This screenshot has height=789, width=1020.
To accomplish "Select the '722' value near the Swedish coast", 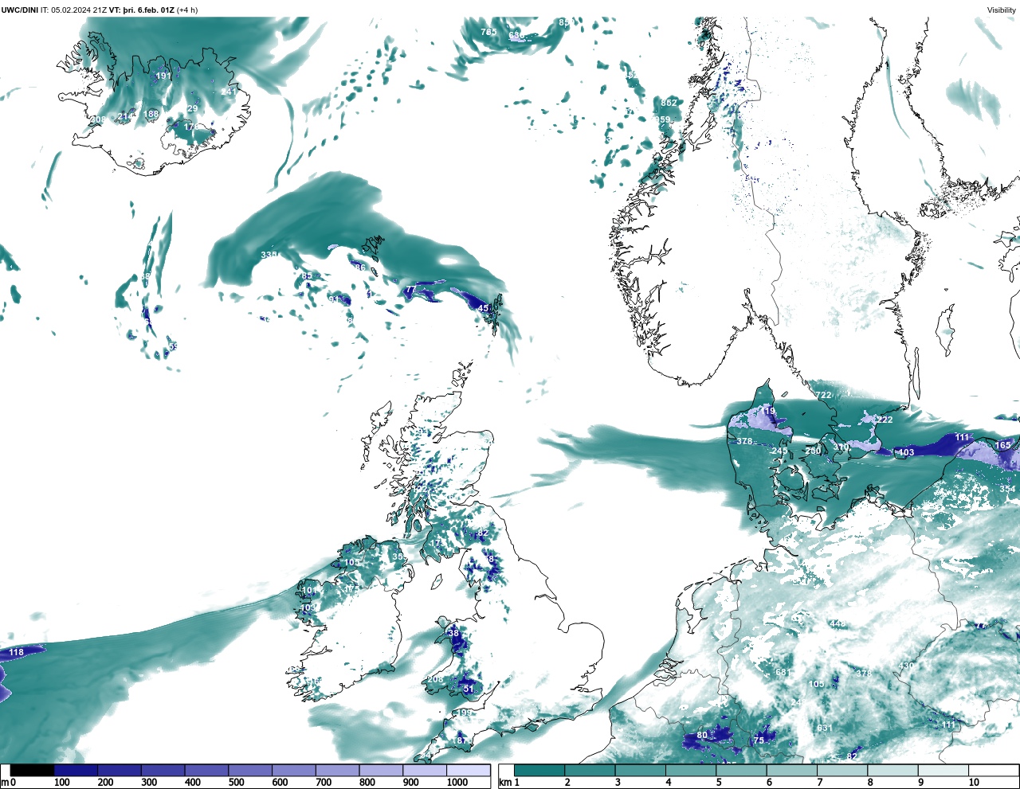I will pos(824,395).
